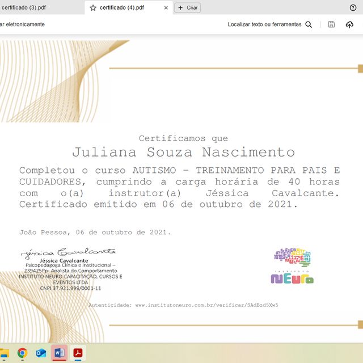Click the cloud upload icon

pos(349,24)
